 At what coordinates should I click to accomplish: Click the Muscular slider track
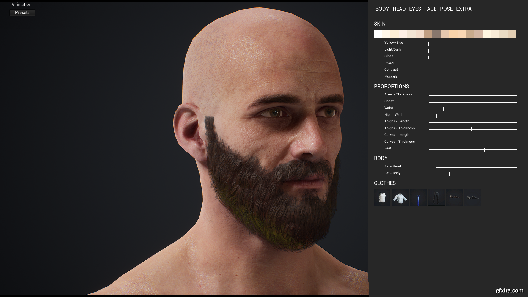[x=472, y=78]
